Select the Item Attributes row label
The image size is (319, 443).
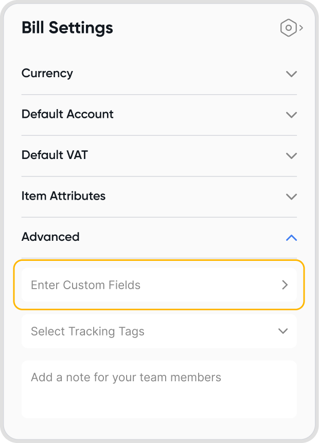tap(63, 196)
